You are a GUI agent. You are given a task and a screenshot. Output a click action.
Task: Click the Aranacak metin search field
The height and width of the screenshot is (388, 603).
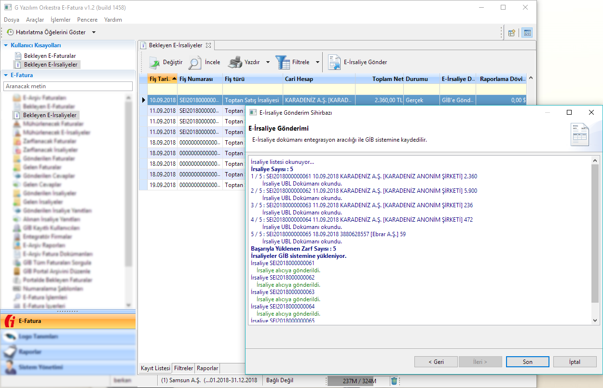click(68, 86)
